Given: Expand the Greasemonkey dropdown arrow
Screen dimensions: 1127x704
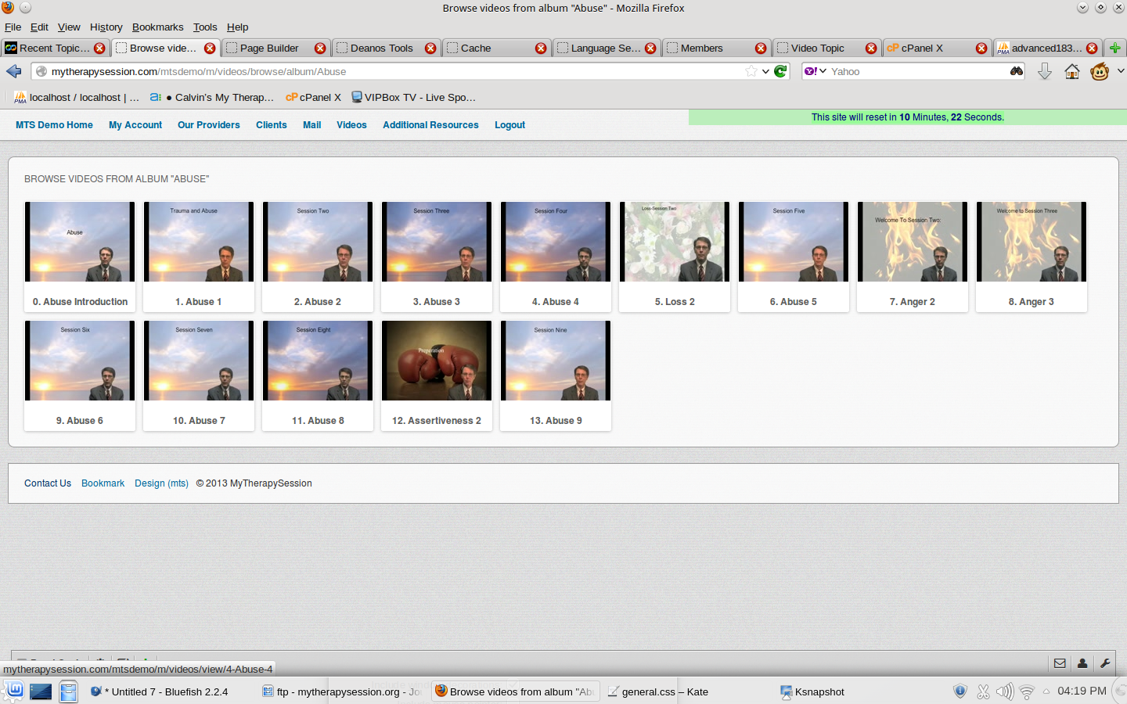Looking at the screenshot, I should (x=1121, y=71).
